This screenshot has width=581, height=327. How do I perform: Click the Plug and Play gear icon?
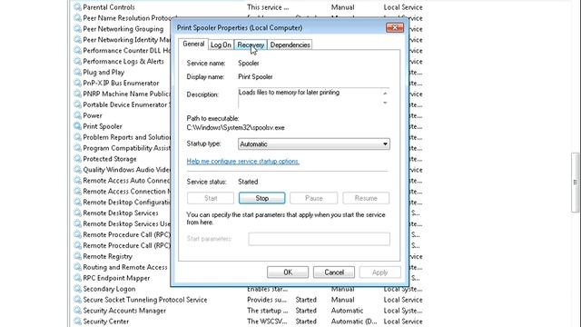[x=77, y=72]
